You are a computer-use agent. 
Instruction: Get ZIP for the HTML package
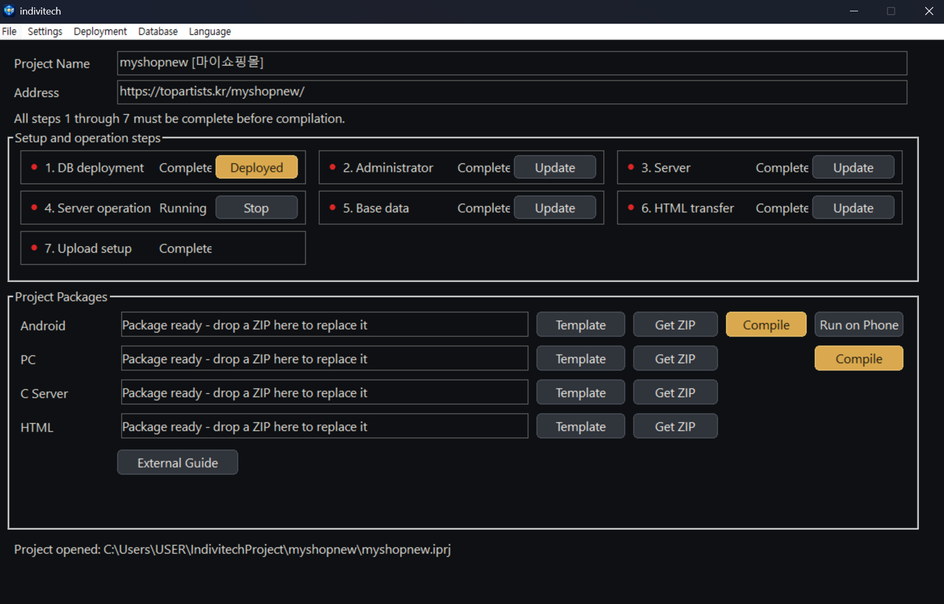(675, 426)
